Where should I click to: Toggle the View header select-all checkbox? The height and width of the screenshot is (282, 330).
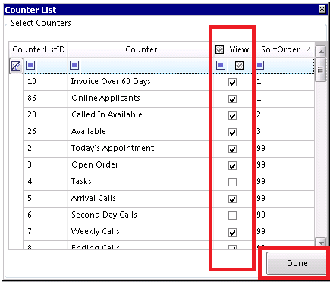219,49
